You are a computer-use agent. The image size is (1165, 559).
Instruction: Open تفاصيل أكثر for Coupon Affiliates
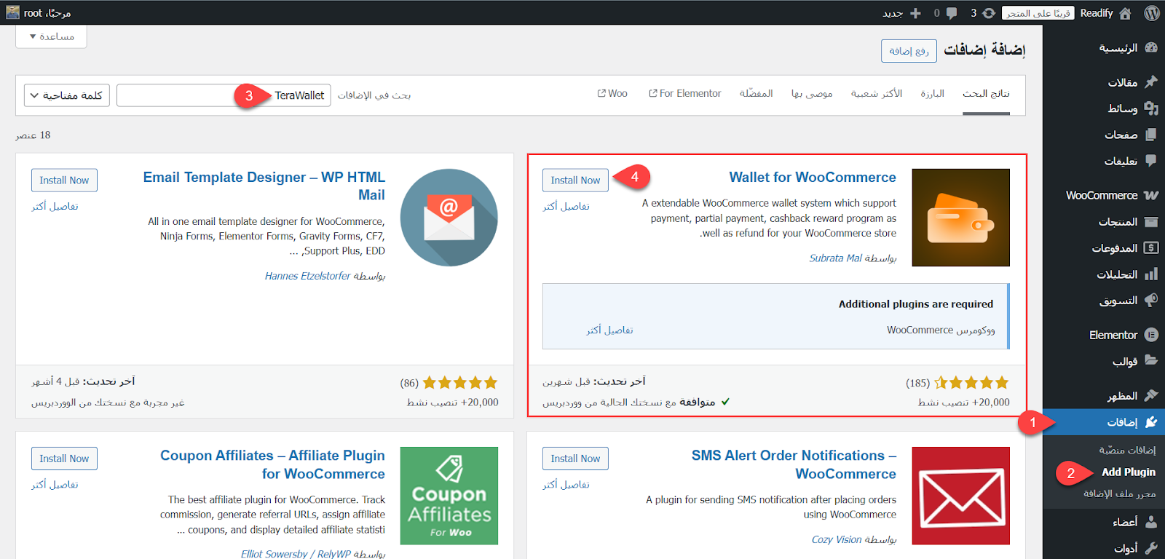[55, 485]
